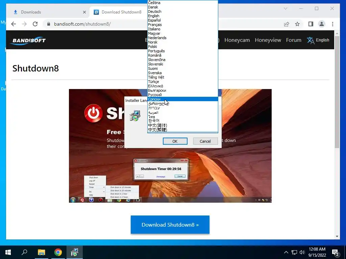This screenshot has width=346, height=259.
Task: Cancel the installer language dialog
Action: click(x=205, y=141)
